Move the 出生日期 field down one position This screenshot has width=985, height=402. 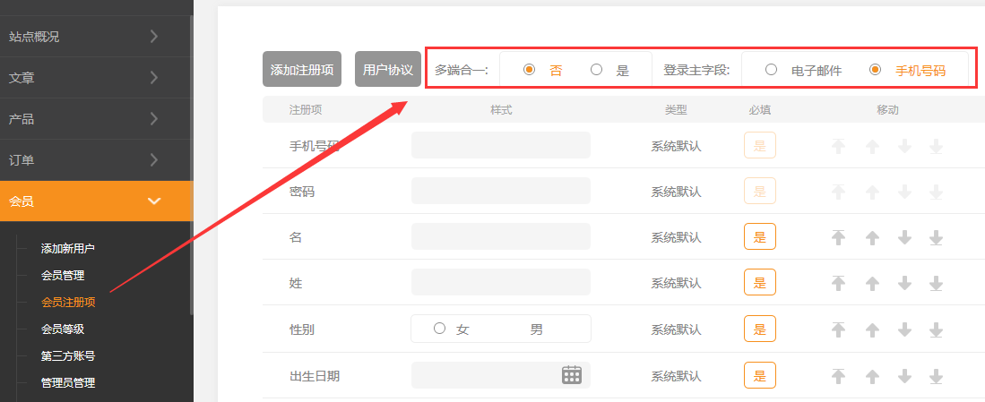click(x=904, y=375)
